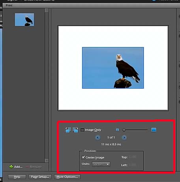The height and width of the screenshot is (182, 180).
Task: Go to next page arrow
Action: 124,138
